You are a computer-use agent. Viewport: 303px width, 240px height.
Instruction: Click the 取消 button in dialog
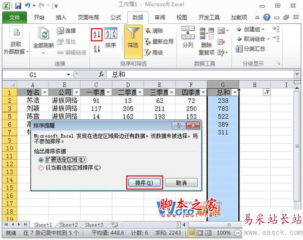(x=181, y=183)
